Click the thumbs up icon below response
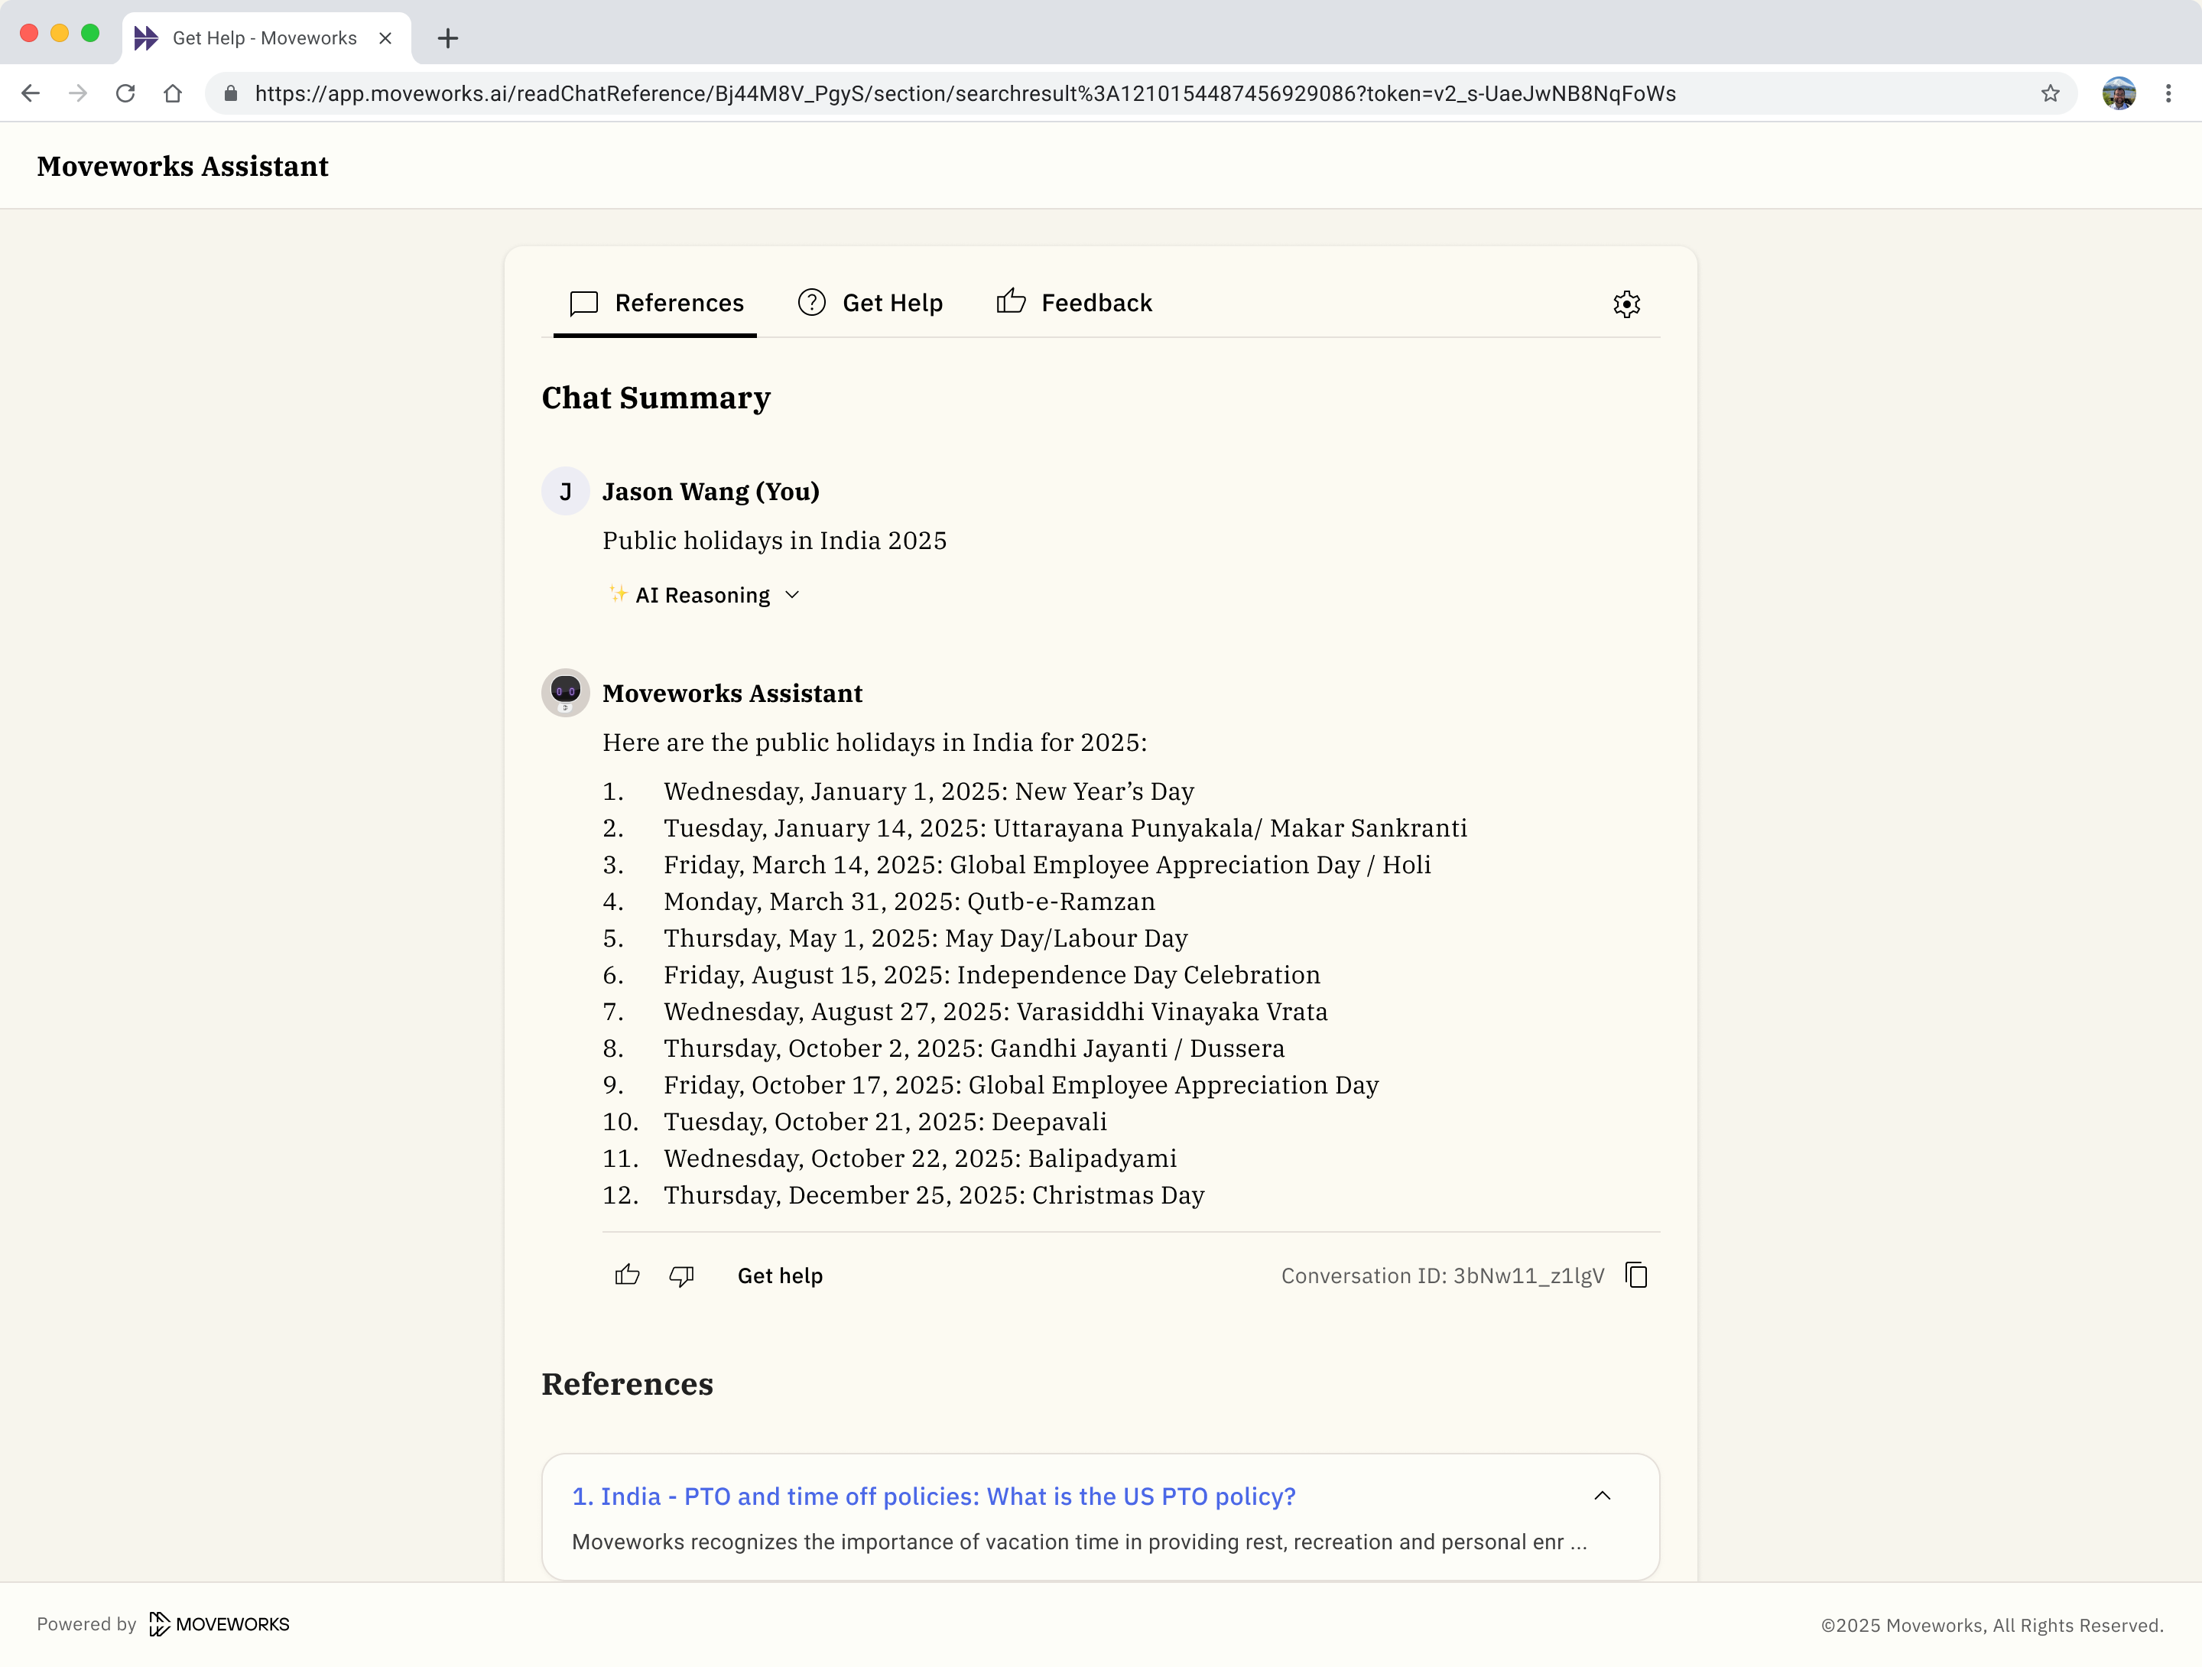The width and height of the screenshot is (2202, 1667). click(627, 1275)
